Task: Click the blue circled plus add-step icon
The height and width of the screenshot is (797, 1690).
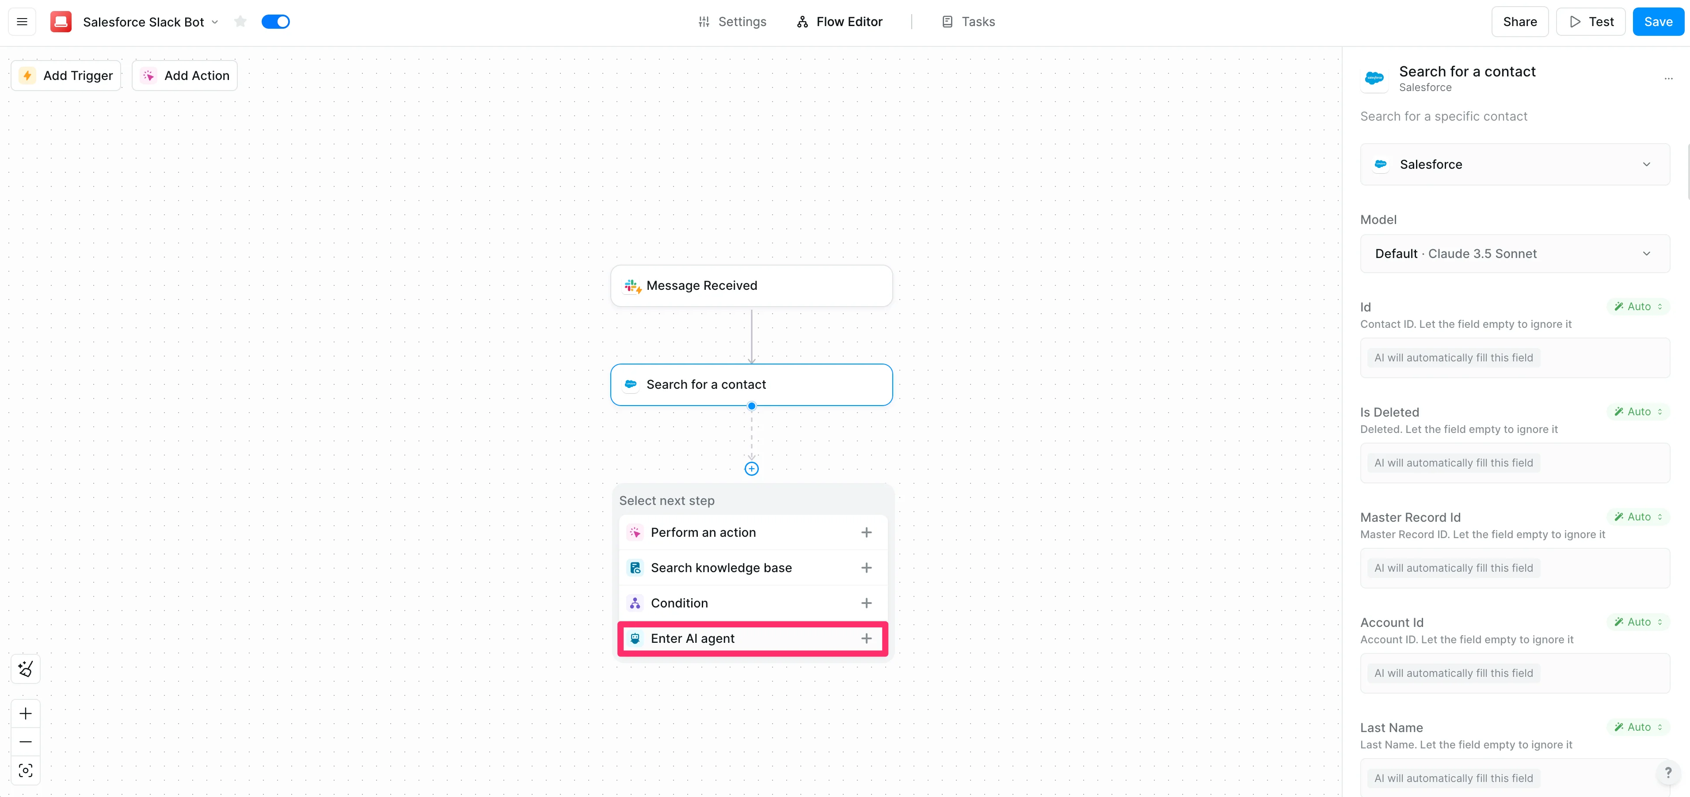Action: (751, 469)
